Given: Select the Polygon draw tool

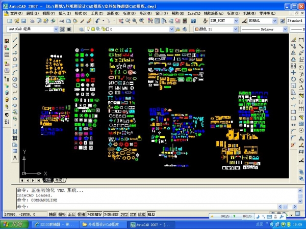Looking at the screenshot, I should [x=15, y=59].
